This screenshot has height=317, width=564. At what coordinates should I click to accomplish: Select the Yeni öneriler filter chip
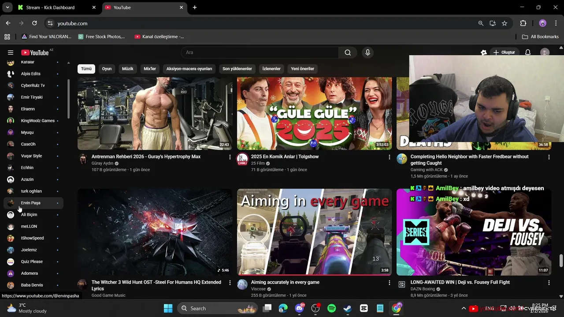[x=302, y=69]
